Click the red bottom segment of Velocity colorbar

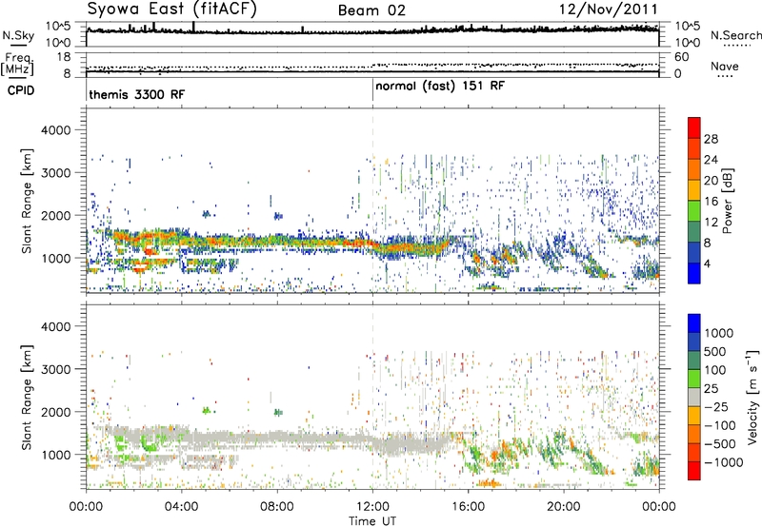pos(694,471)
